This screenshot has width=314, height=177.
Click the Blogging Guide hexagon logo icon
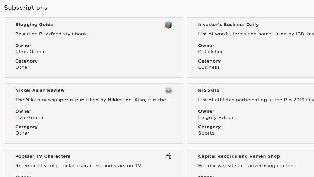(168, 25)
